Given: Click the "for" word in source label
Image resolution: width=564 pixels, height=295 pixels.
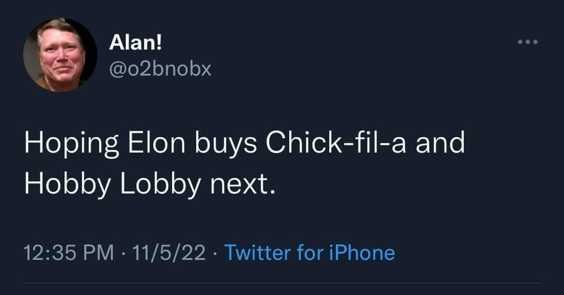Looking at the screenshot, I should pos(309,253).
